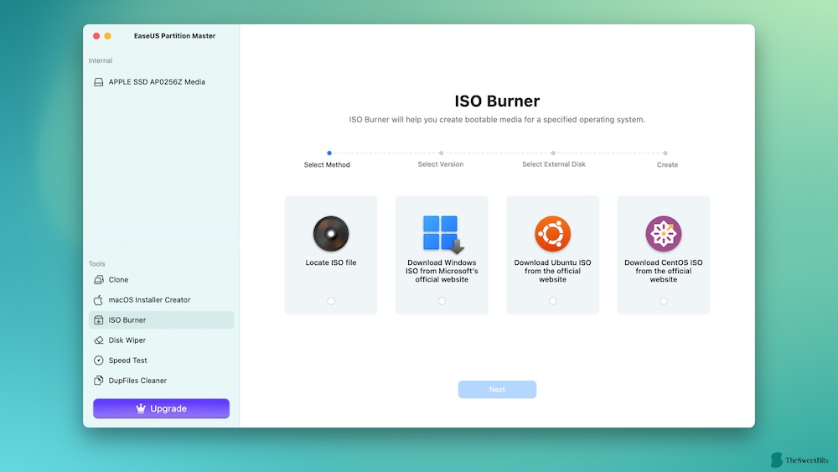Screen dimensions: 838x472
Task: Click the crown icon on Upgrade button
Action: pos(141,408)
